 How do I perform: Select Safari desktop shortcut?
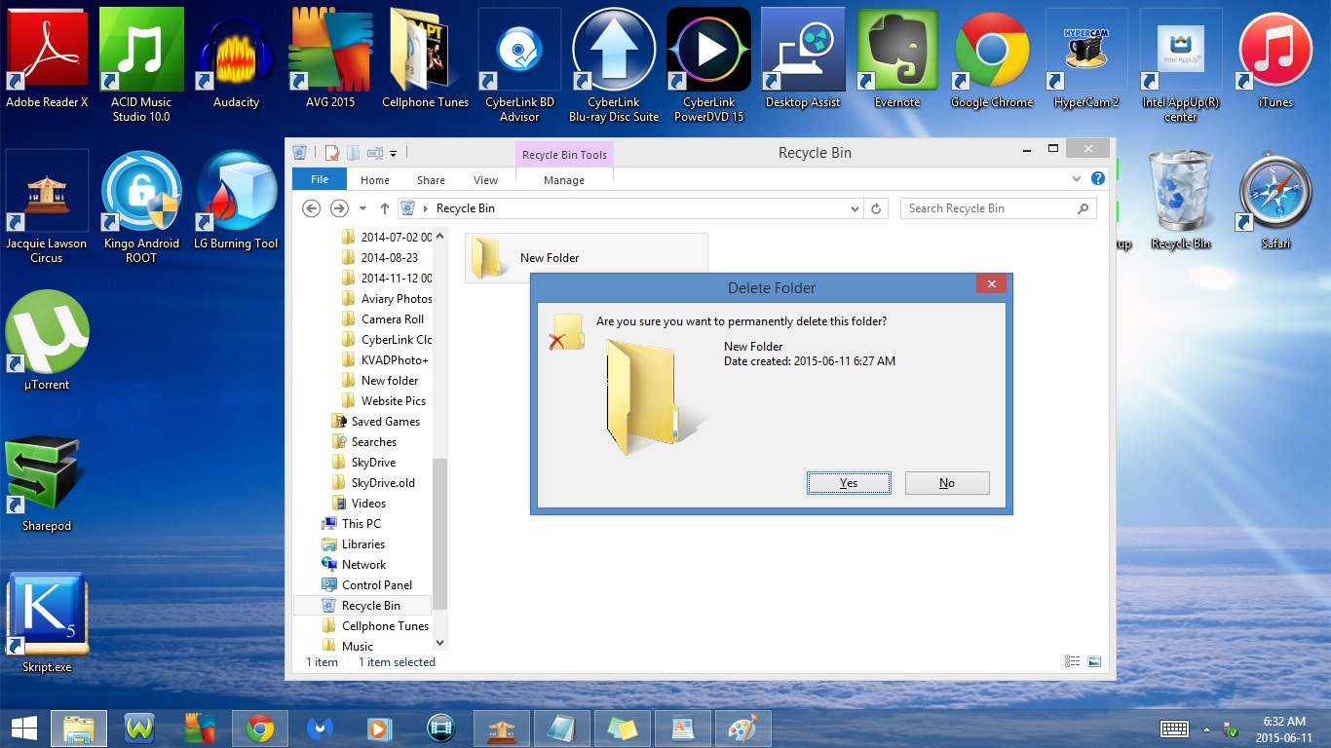[x=1275, y=201]
